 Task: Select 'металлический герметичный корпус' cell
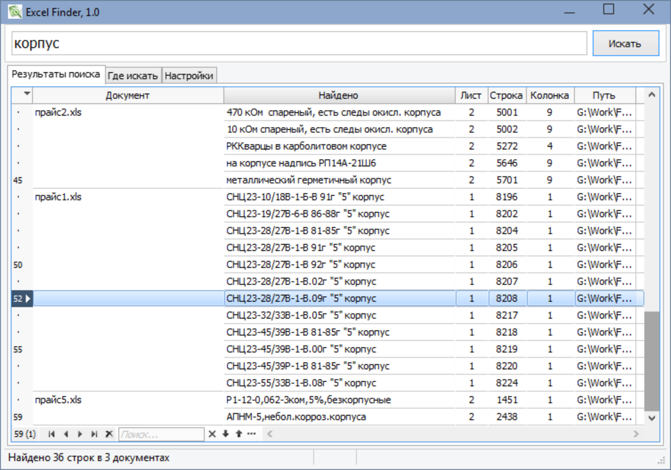tap(339, 180)
